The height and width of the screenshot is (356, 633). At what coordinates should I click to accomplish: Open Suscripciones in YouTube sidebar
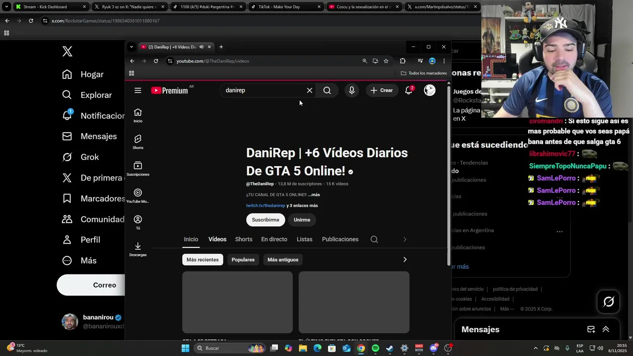tap(138, 169)
